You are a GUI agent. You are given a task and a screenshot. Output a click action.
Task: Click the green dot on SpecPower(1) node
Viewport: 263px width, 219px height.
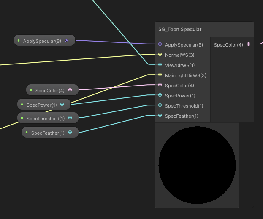tap(22, 104)
